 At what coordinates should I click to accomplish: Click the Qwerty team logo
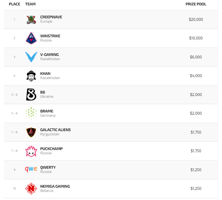(31, 169)
